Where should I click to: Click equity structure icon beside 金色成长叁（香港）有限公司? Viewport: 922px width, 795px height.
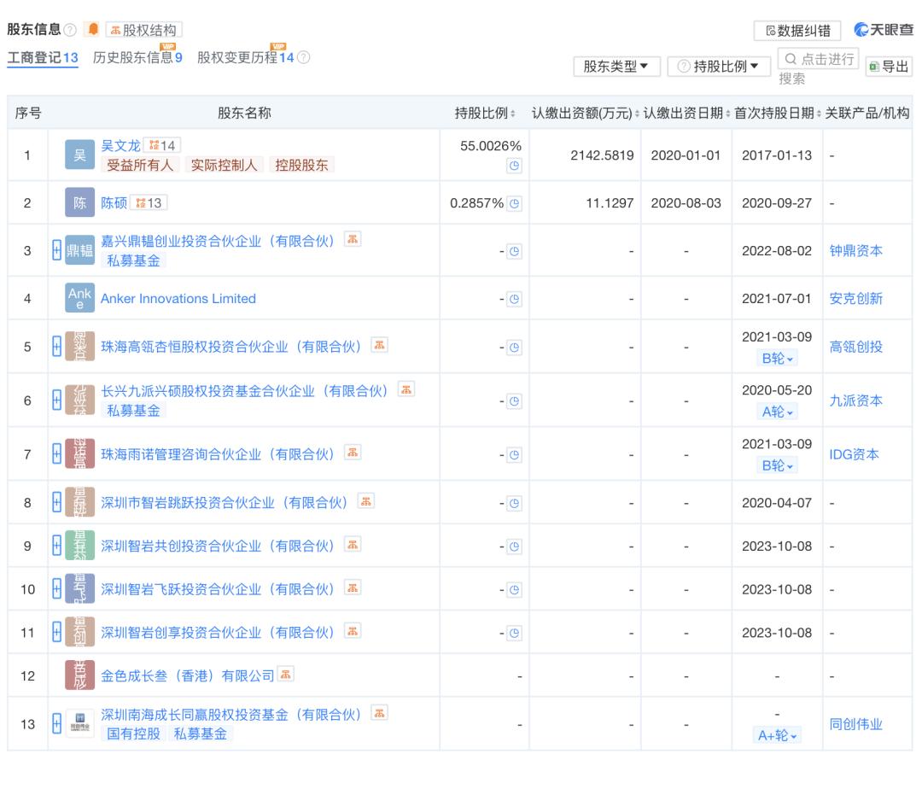(x=287, y=675)
